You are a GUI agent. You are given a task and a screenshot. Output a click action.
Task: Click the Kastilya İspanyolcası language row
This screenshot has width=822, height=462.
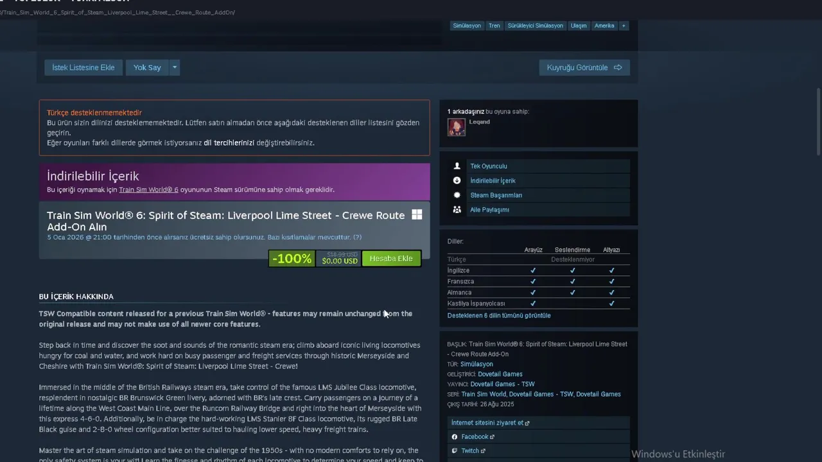538,304
